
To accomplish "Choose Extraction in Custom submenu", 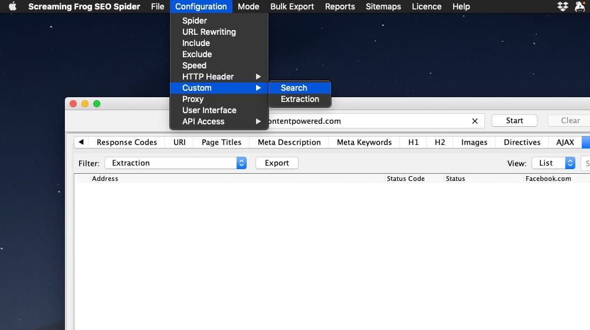I will [x=300, y=99].
